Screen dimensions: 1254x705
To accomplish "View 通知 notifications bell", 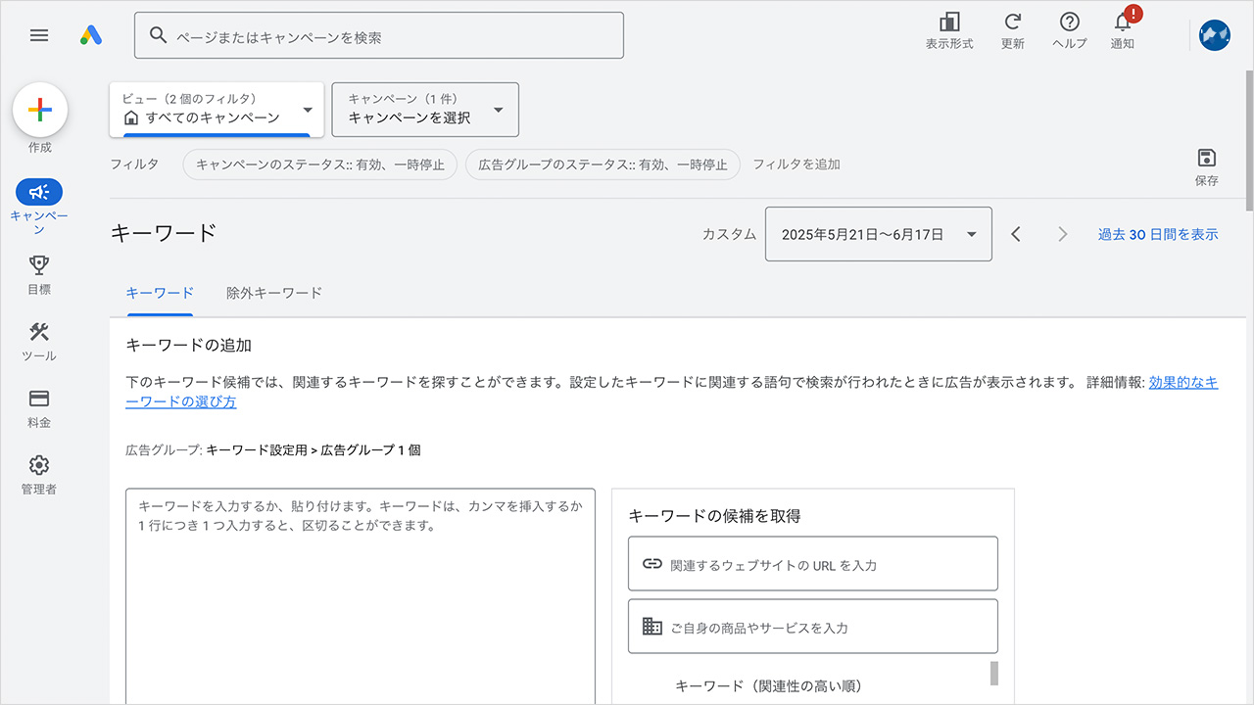I will coord(1122,29).
